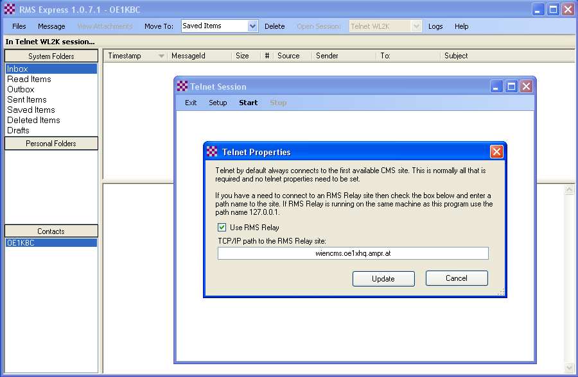Open Setup in Telnet Session menu
This screenshot has width=578, height=377.
[218, 103]
